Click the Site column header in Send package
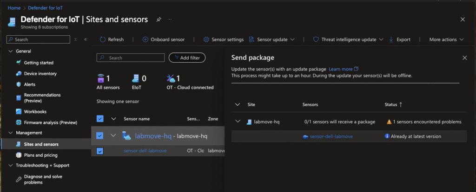Screen dimensions: 476x192 click(x=251, y=104)
